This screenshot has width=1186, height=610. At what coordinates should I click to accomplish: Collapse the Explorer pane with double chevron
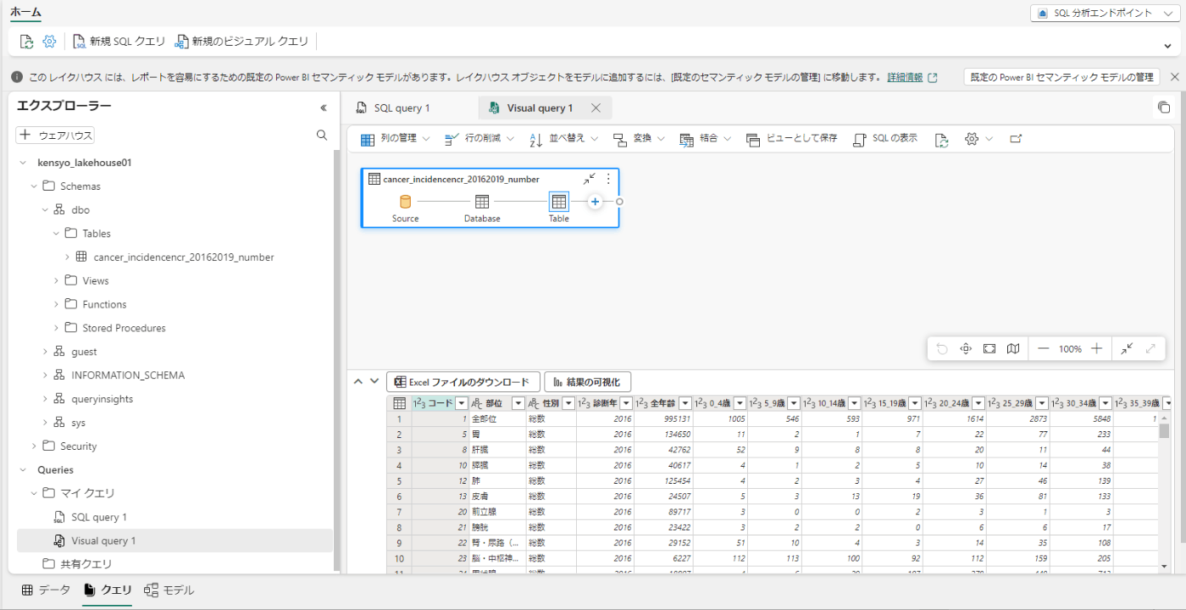pos(323,108)
